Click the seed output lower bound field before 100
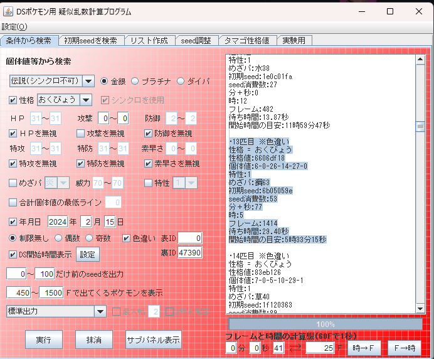Screen dimensions: 434x359 point(16,274)
